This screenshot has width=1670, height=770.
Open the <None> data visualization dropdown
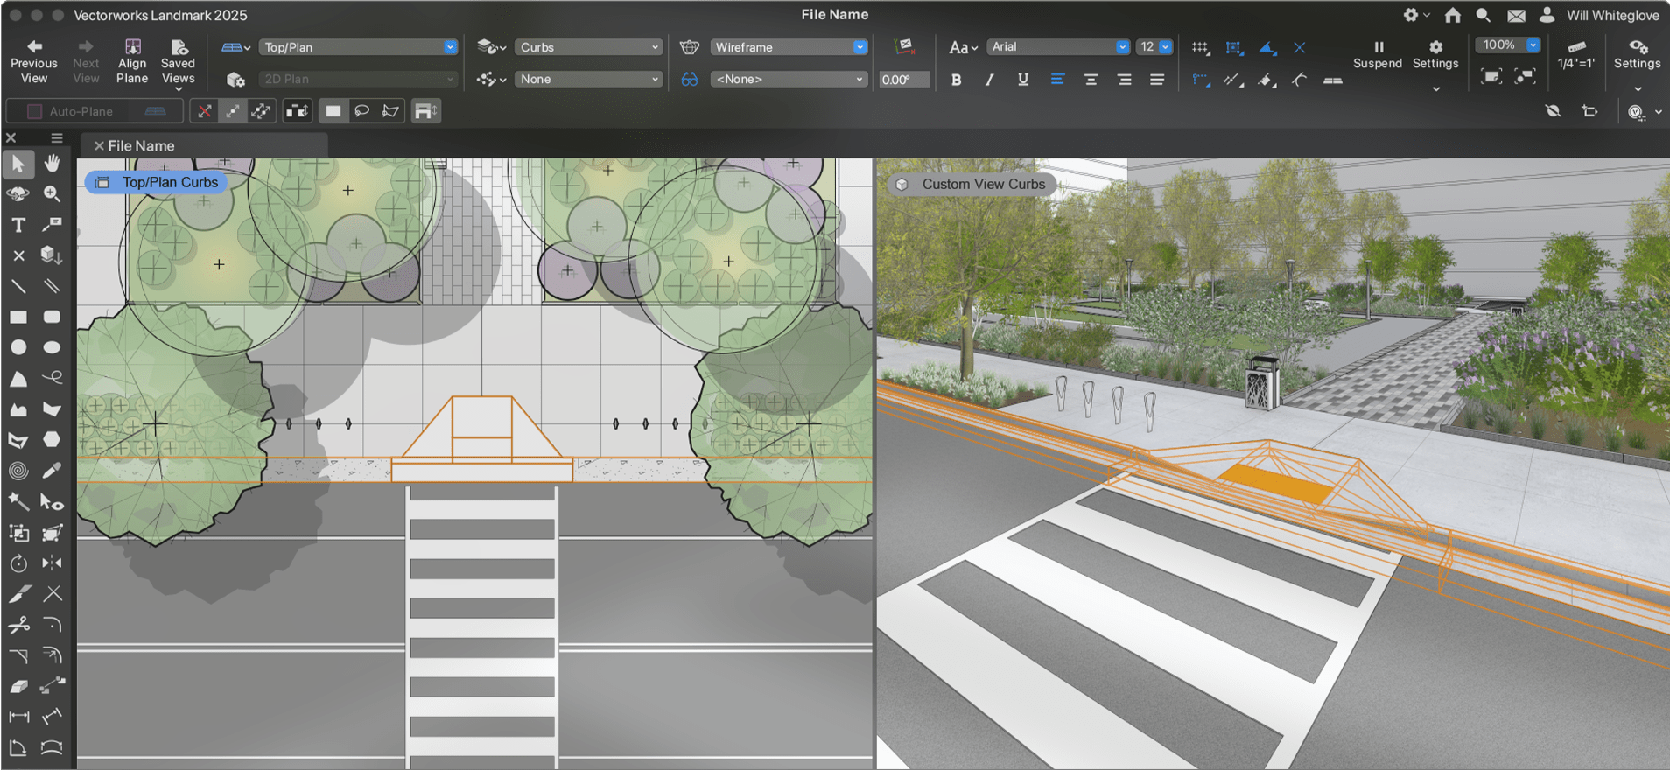tap(789, 79)
